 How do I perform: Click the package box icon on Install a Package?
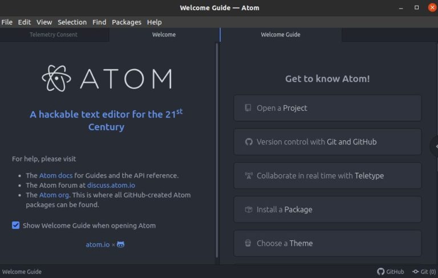[249, 209]
